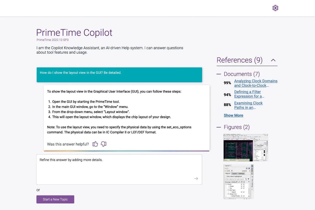
Task: Click the "Was this answer helpful?" text
Action: point(68,144)
